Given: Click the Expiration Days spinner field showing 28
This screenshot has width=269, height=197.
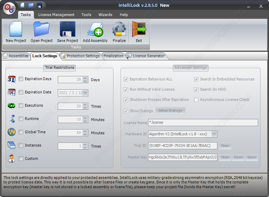Looking at the screenshot, I should [x=73, y=79].
